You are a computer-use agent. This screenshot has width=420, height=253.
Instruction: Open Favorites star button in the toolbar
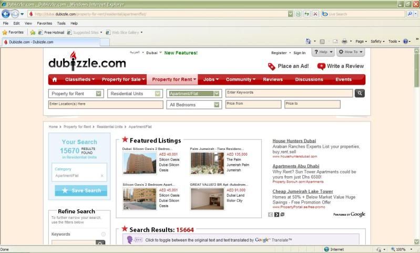tap(13, 33)
